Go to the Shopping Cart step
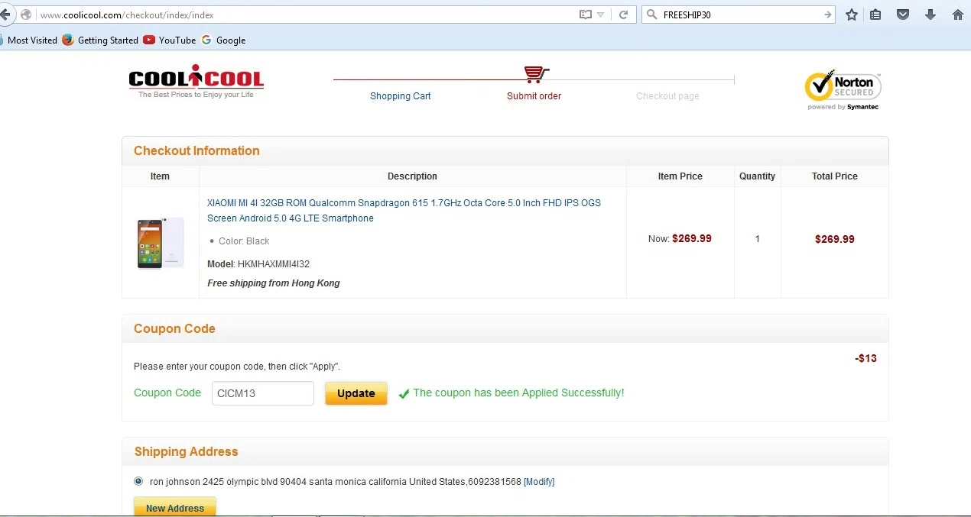The image size is (971, 517). point(401,96)
